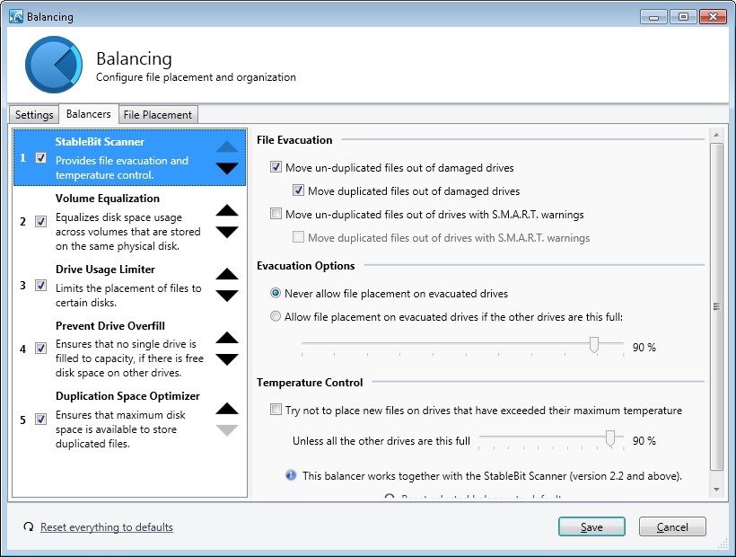Screen dimensions: 736x557
Task: Switch to the Balancers tab
Action: 89,114
